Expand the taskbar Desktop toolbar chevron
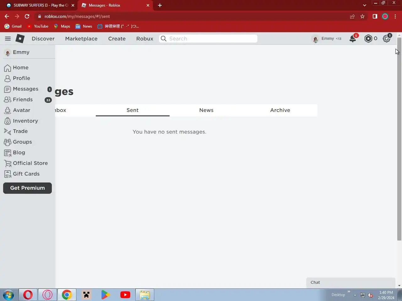Image resolution: width=402 pixels, height=301 pixels. [349, 292]
